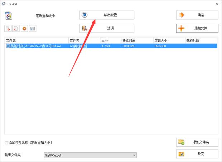This screenshot has width=222, height=162.
Task: Click the 屏幕大小 column header
Action: pyautogui.click(x=168, y=41)
